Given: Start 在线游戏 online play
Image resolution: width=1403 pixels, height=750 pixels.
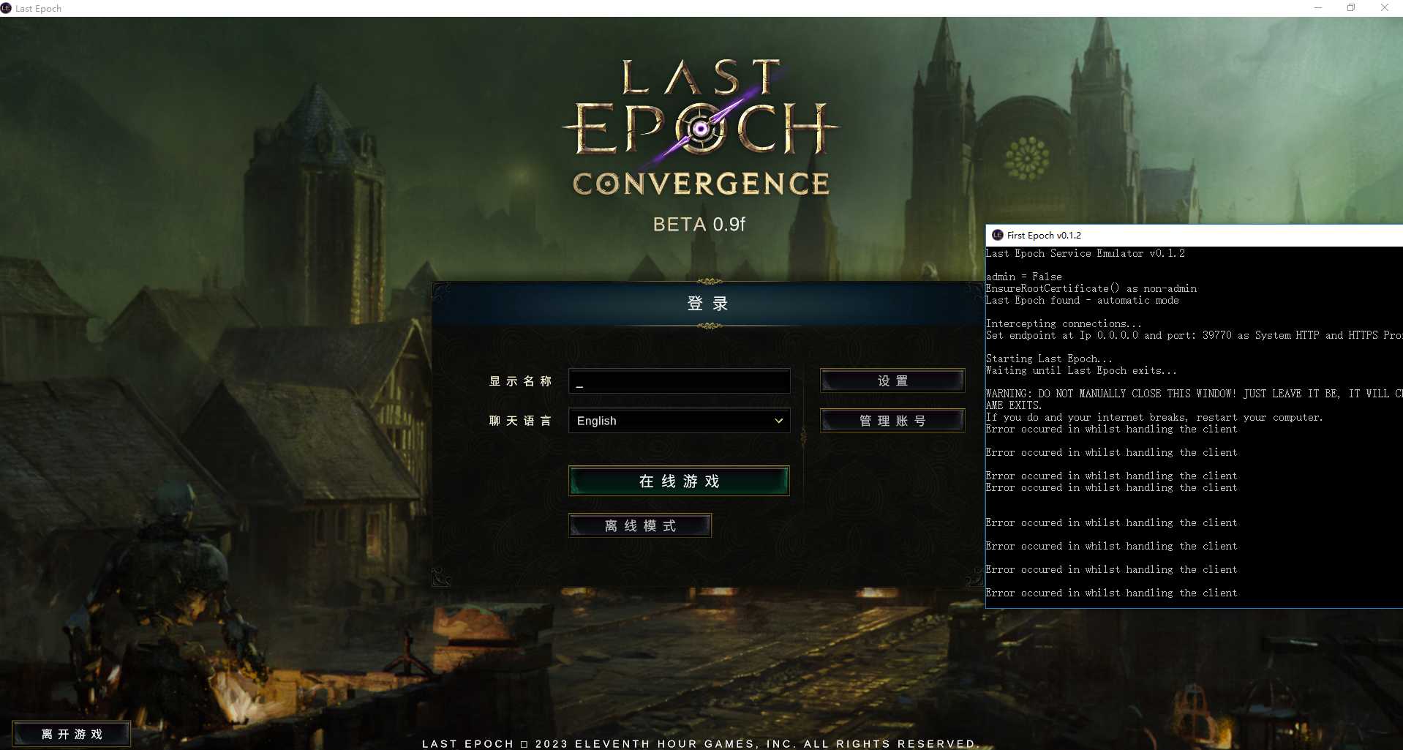Looking at the screenshot, I should pos(678,481).
